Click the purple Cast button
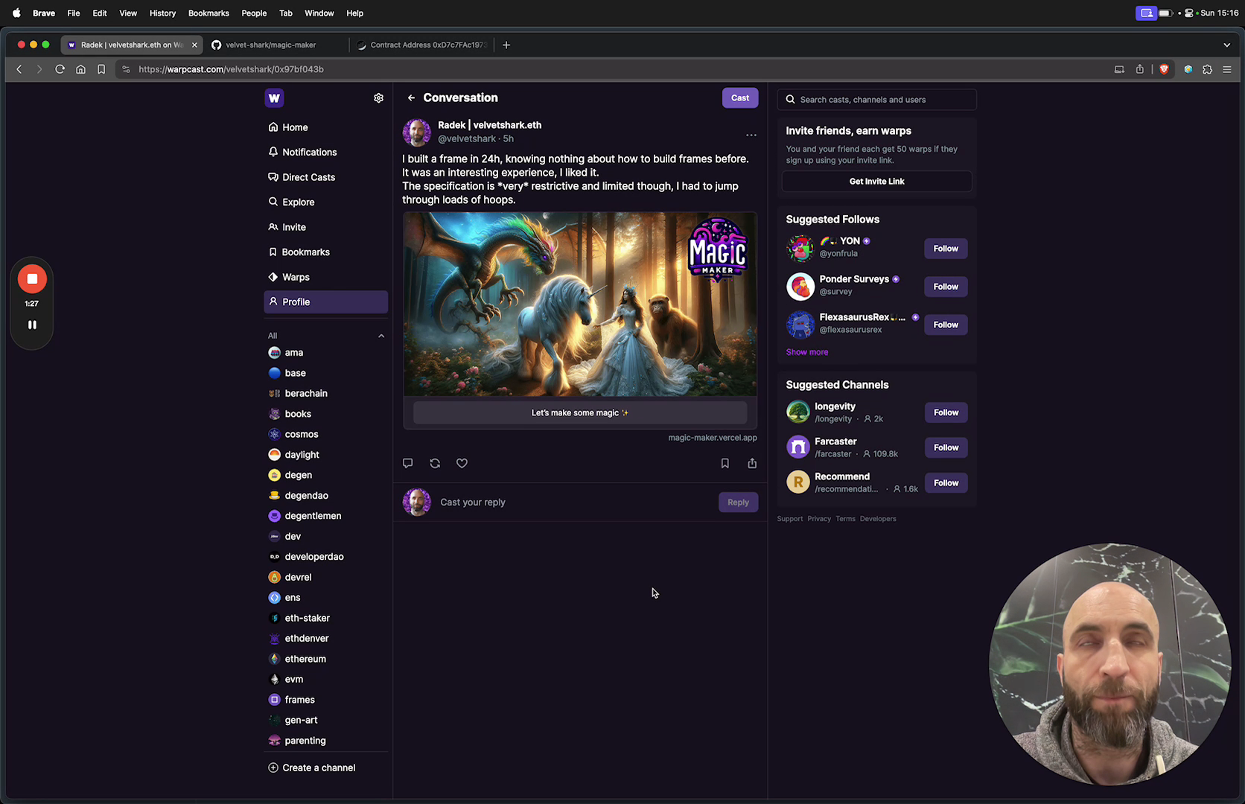1245x804 pixels. [x=740, y=98]
